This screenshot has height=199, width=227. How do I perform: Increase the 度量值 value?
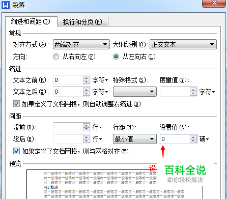(x=193, y=90)
